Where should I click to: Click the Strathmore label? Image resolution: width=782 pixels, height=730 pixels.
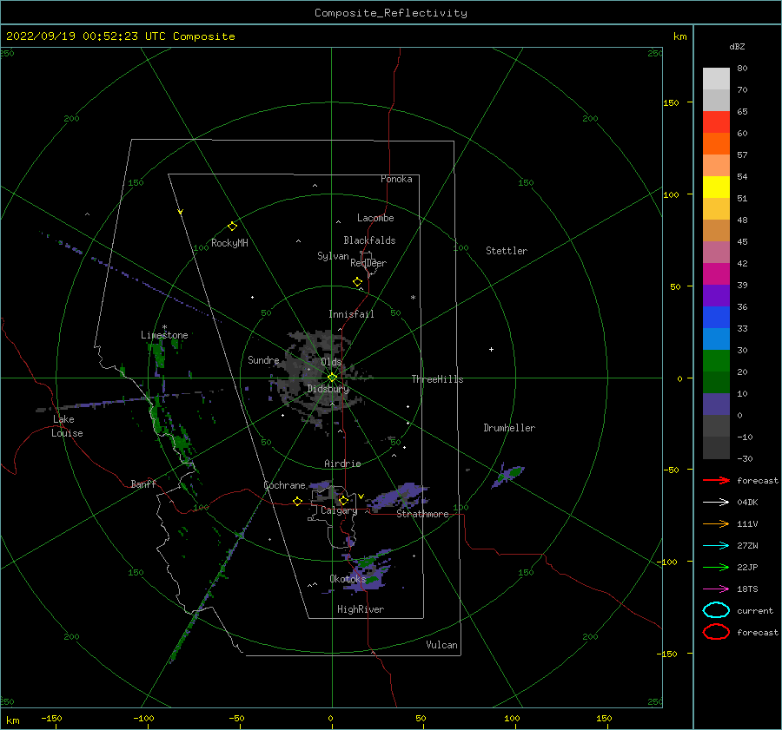coord(422,514)
